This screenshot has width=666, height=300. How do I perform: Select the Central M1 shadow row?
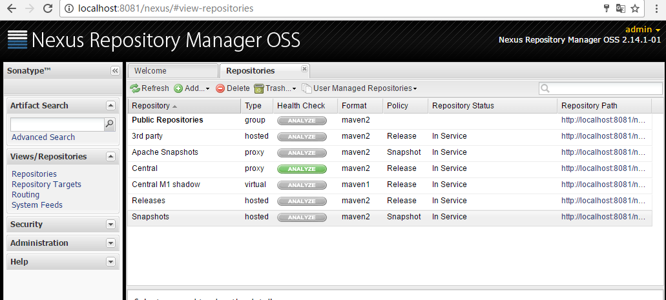click(x=390, y=185)
